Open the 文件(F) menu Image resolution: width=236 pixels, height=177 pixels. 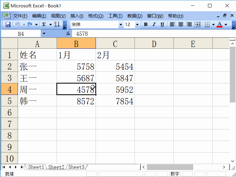20,16
